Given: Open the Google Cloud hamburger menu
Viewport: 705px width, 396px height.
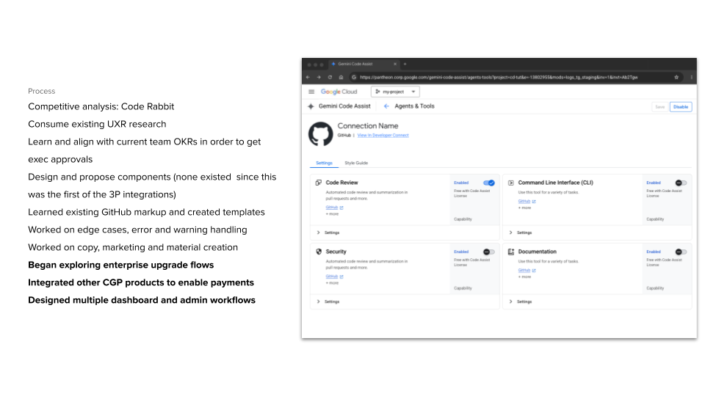Looking at the screenshot, I should click(x=311, y=92).
